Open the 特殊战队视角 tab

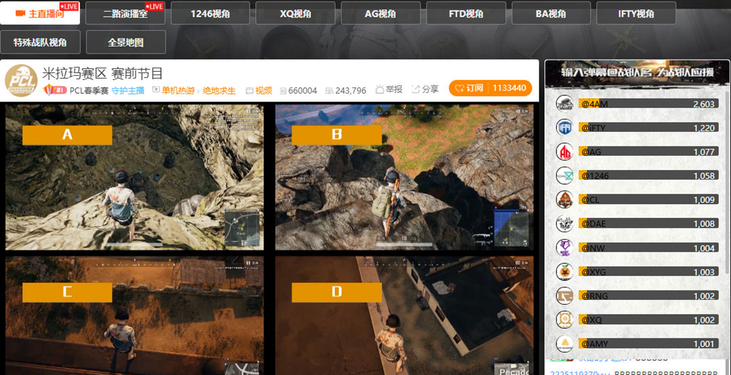(x=40, y=42)
